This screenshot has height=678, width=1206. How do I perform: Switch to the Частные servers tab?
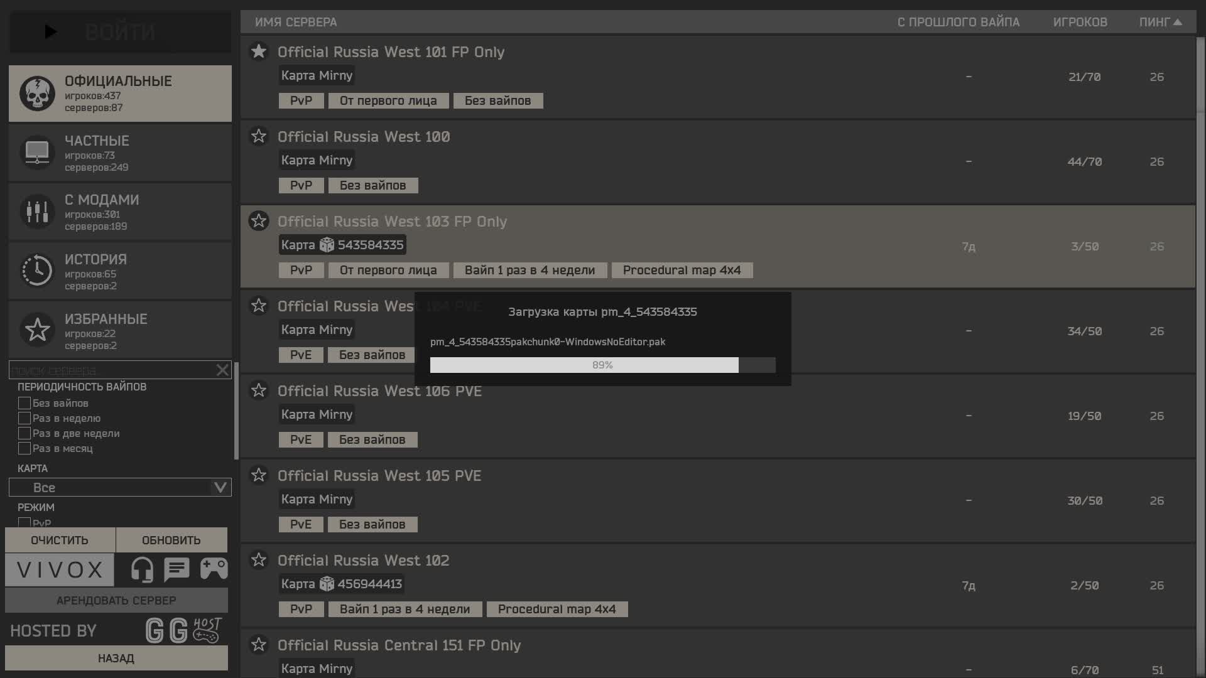[120, 153]
